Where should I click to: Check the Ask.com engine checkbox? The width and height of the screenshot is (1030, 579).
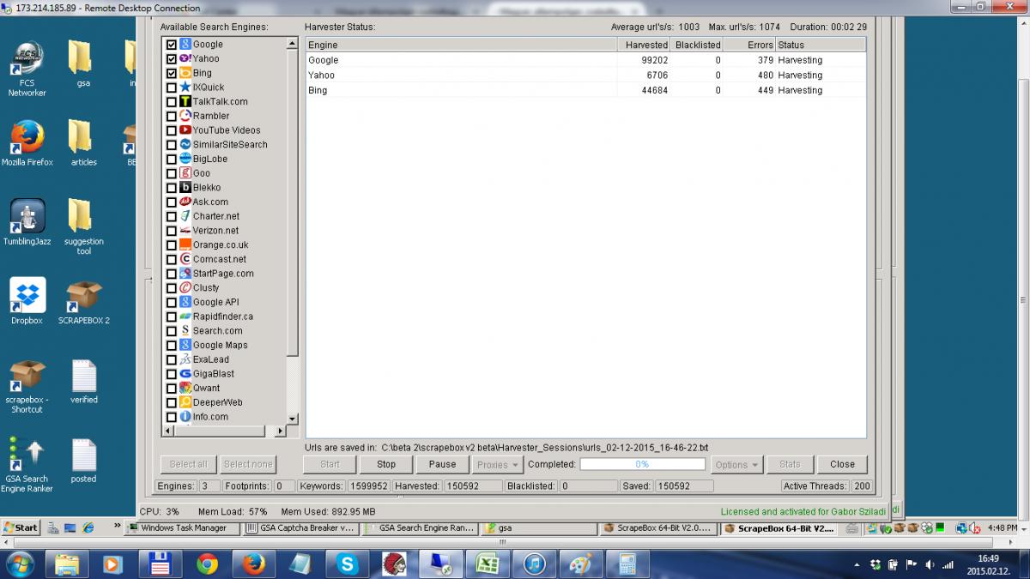(172, 202)
